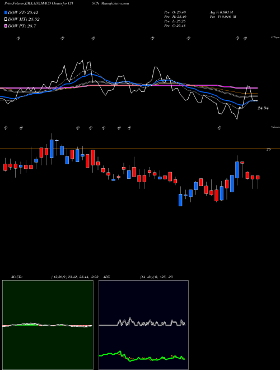This screenshot has height=370, width=280.
Task: Open the dark blue ADX chart panel
Action: 143,325
